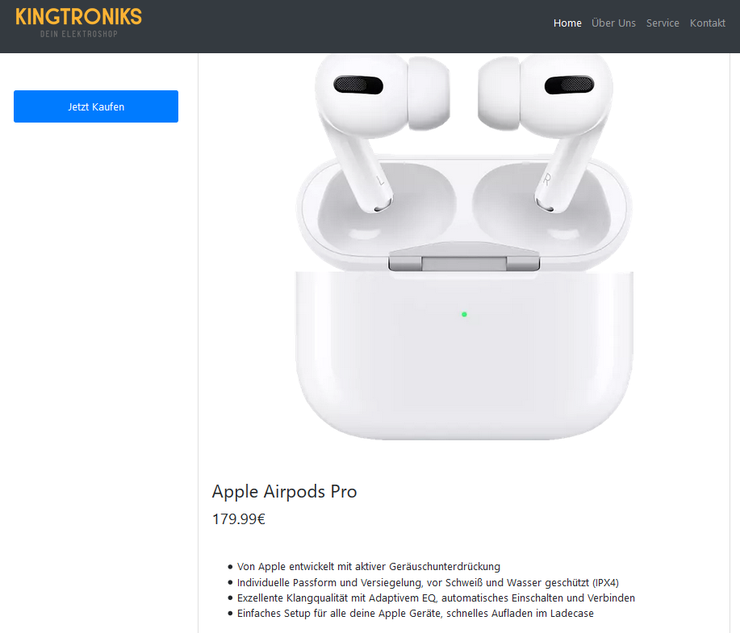Navigate to the Kontakt page
Viewport: 740px width, 633px height.
click(708, 23)
